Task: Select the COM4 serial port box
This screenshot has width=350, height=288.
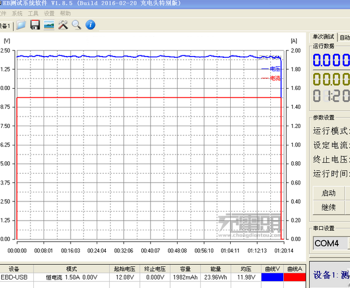Action: (x=330, y=243)
